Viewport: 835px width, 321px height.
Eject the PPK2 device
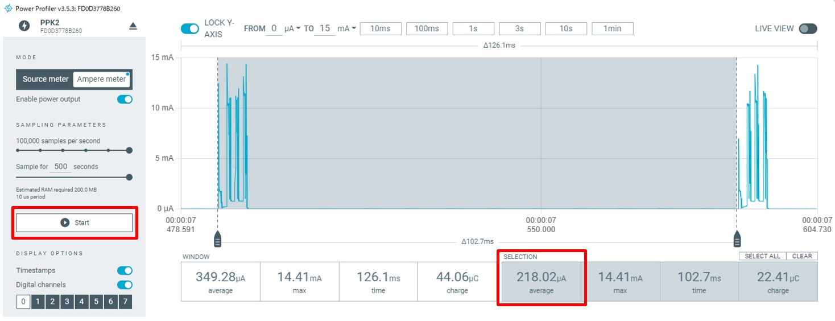(133, 26)
